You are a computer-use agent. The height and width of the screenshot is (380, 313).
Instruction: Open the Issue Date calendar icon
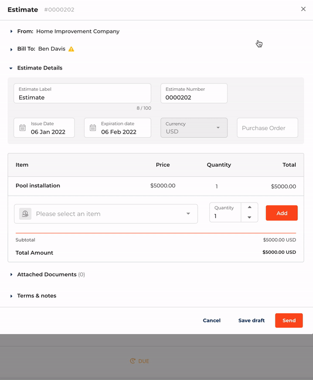(x=22, y=128)
